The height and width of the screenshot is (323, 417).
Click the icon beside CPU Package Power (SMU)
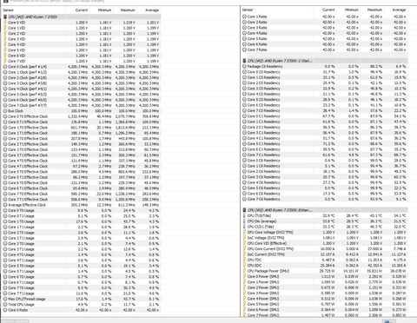click(x=244, y=271)
